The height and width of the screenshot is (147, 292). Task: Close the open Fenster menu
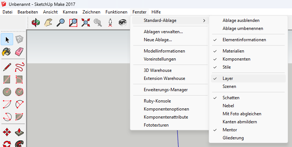click(x=139, y=12)
